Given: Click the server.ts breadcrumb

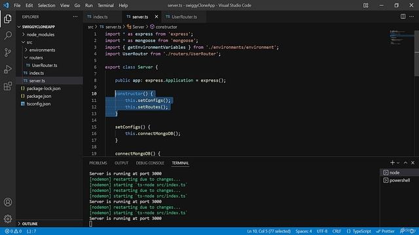Looking at the screenshot, I should (111, 27).
